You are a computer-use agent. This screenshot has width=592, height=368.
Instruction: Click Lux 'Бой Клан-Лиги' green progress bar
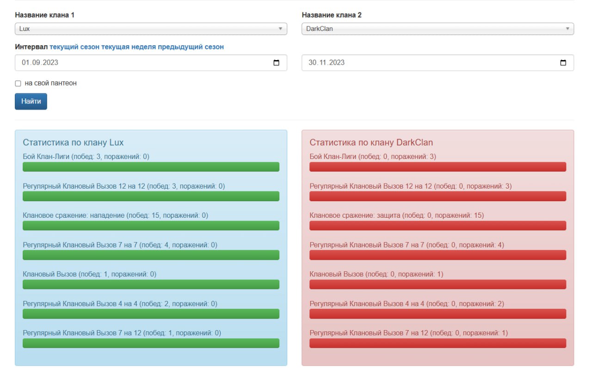point(151,167)
